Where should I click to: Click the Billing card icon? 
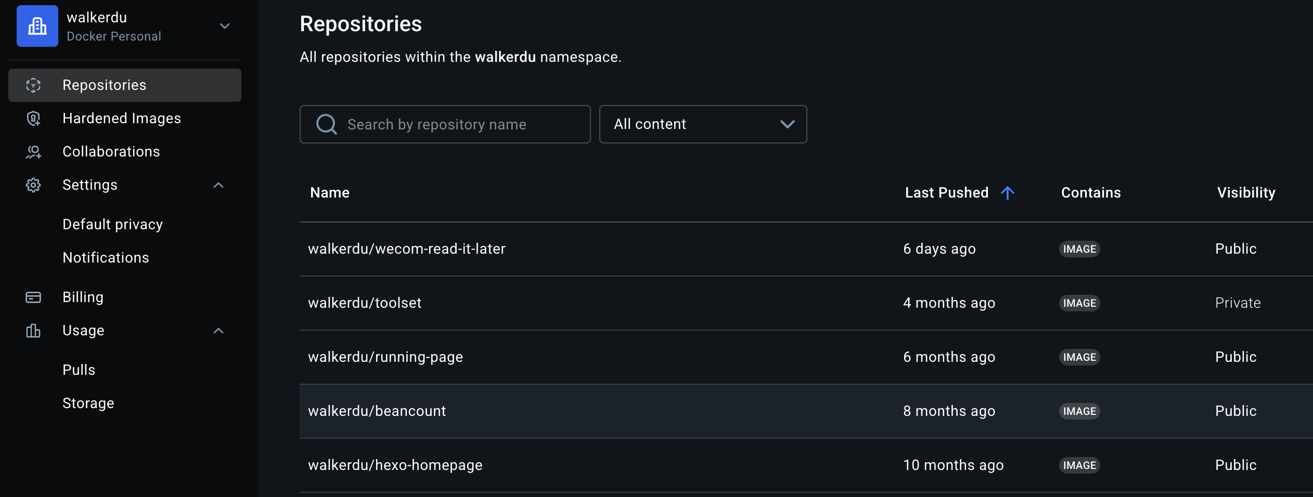[x=33, y=297]
